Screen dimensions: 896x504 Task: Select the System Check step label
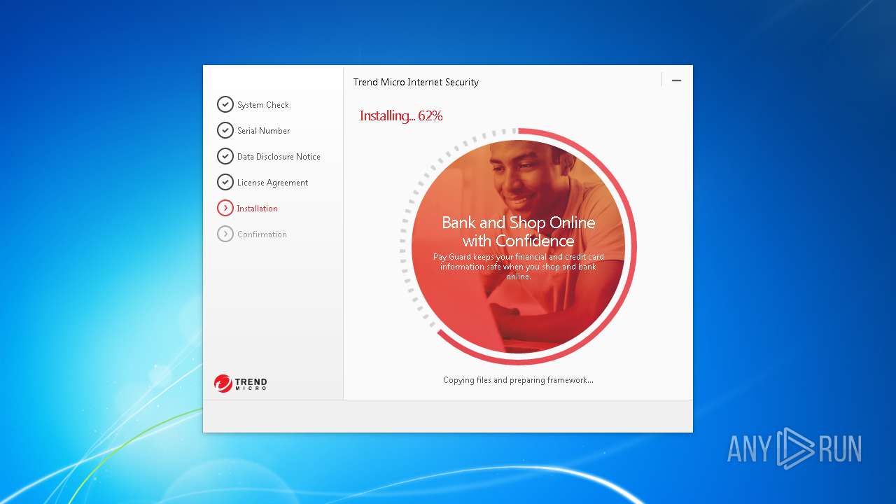click(263, 105)
